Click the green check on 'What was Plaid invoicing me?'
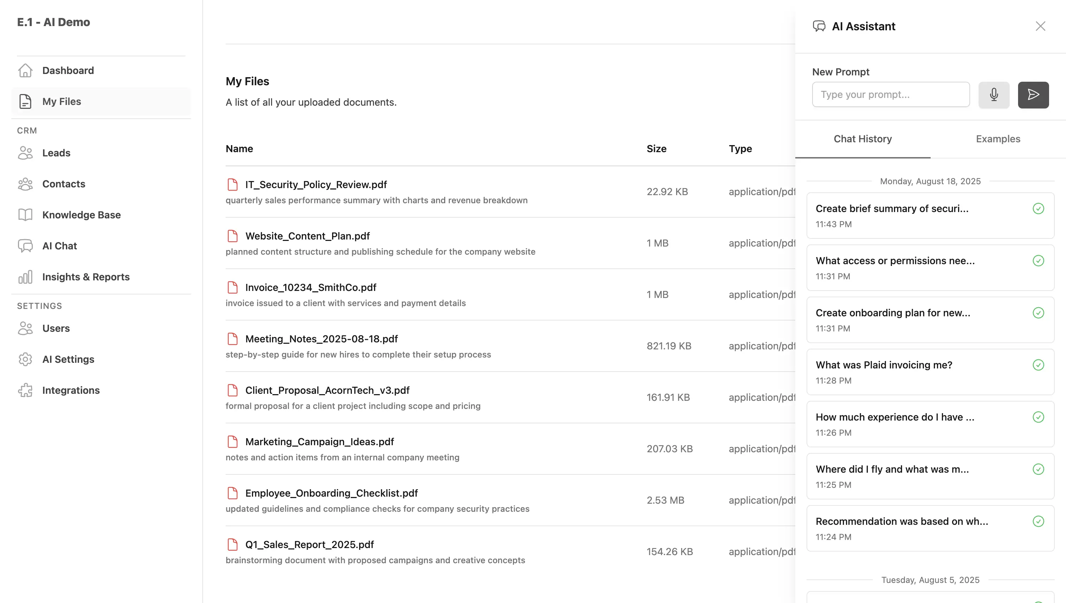Screen dimensions: 1066x603 (1038, 365)
